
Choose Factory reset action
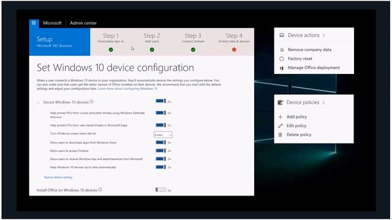(300, 59)
